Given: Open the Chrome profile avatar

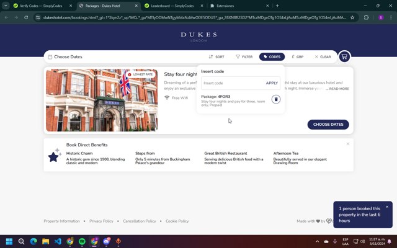Looking at the screenshot, I should pos(381,17).
